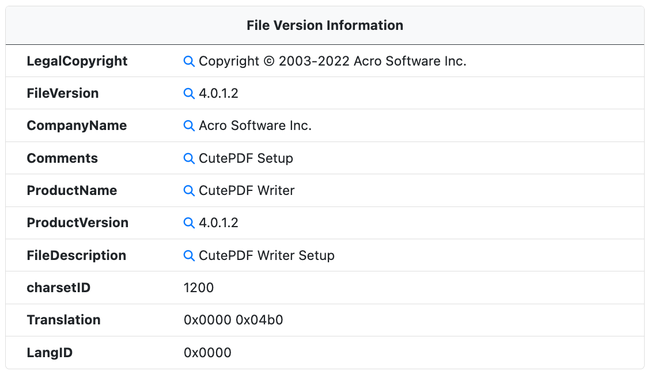Click the CutePDF Writer Setup description
The height and width of the screenshot is (375, 651).
267,255
